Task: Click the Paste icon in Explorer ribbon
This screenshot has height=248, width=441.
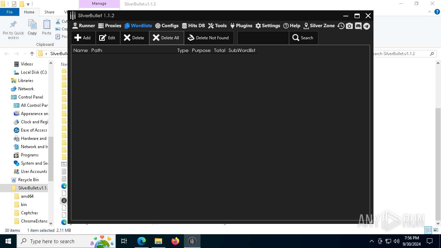Action: 47,28
